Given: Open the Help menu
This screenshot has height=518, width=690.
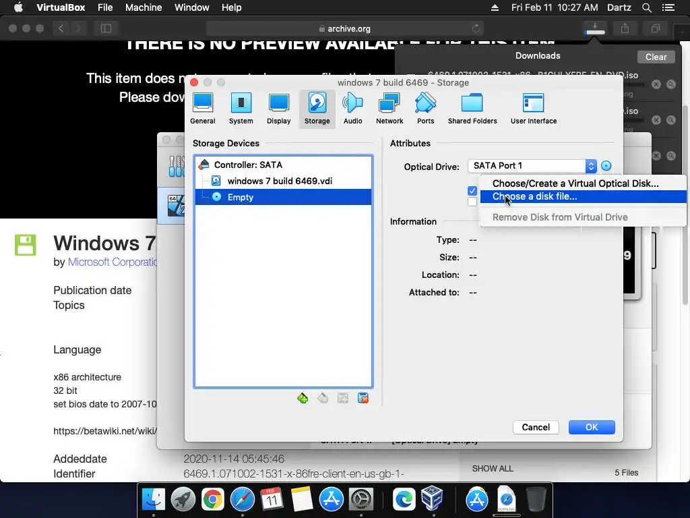Looking at the screenshot, I should tap(232, 7).
